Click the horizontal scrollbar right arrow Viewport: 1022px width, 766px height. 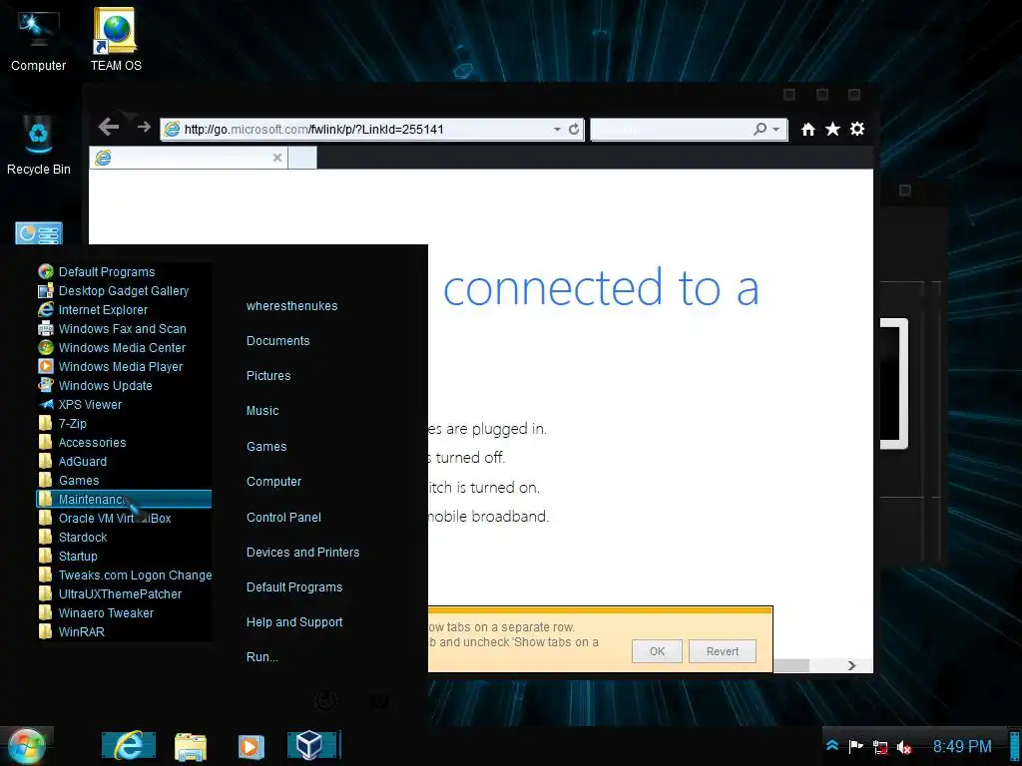pyautogui.click(x=851, y=665)
